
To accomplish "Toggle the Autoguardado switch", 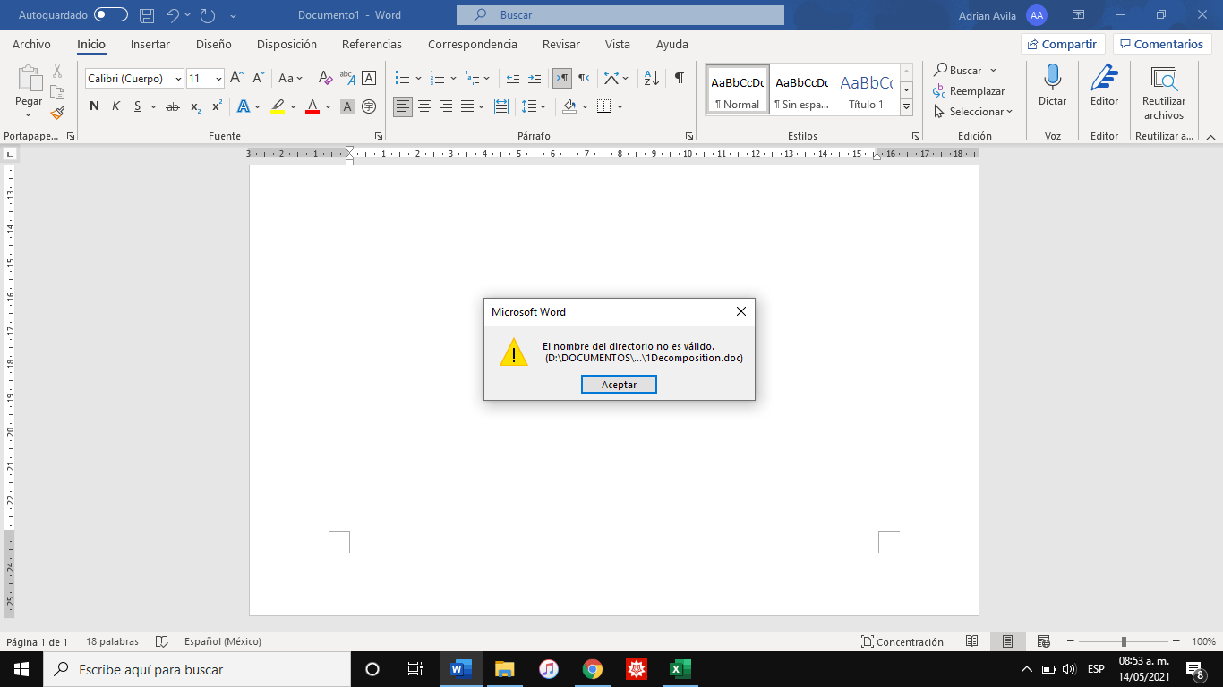I will pyautogui.click(x=111, y=15).
